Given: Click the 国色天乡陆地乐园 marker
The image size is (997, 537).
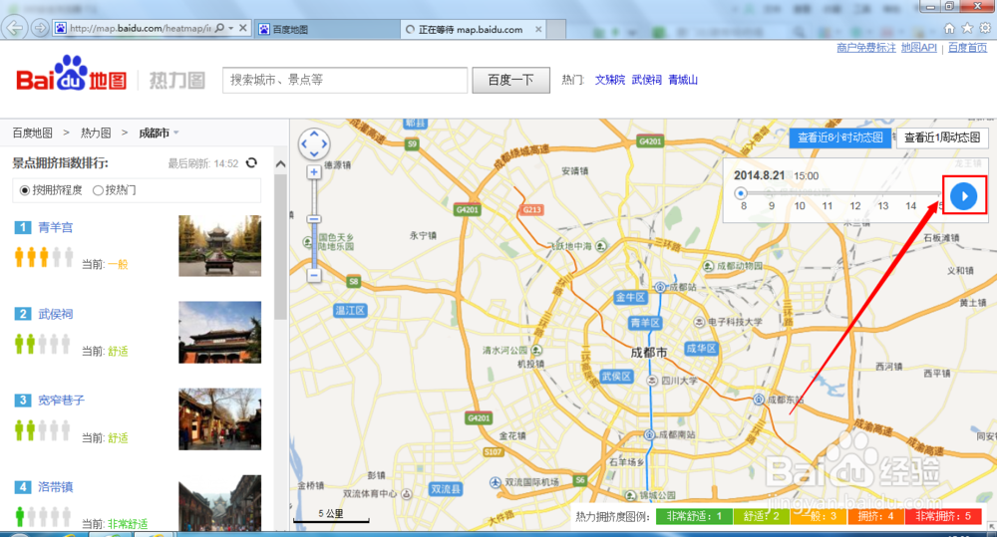Looking at the screenshot, I should pos(308,241).
